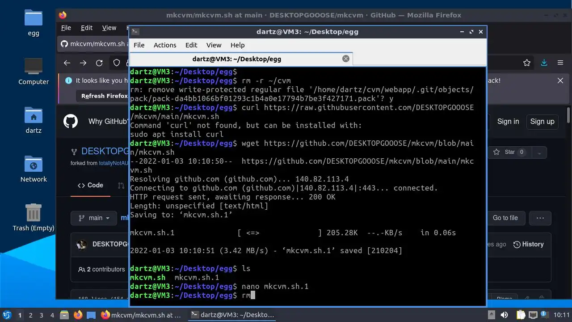Click Firefox tracking protection shield icon
Viewport: 572px width, 322px height.
pyautogui.click(x=117, y=63)
